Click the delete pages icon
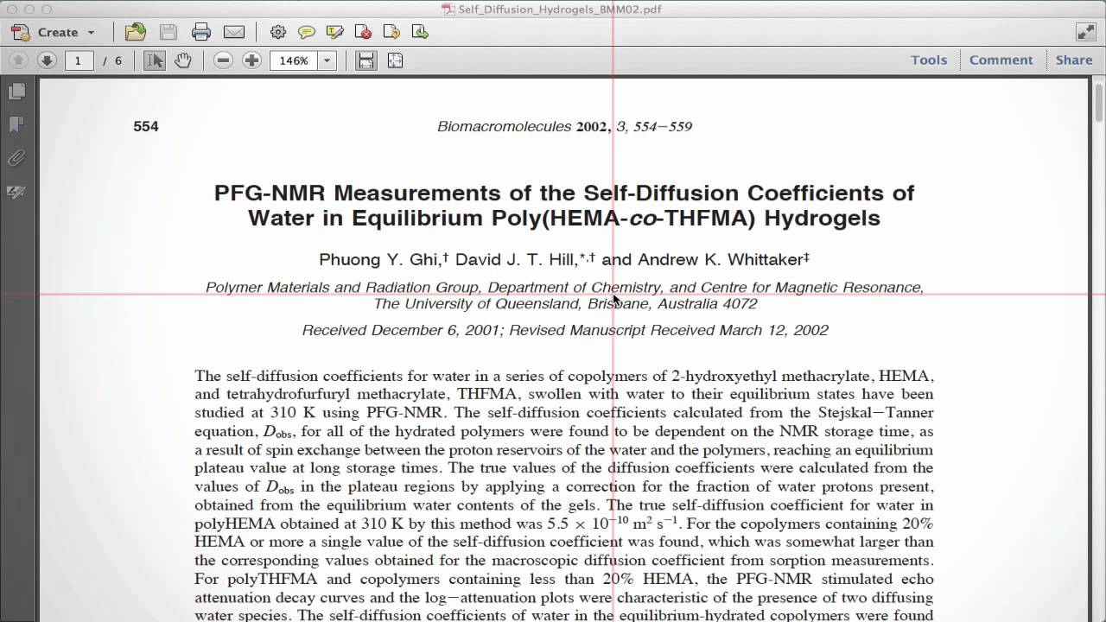Image resolution: width=1106 pixels, height=622 pixels. pos(363,32)
